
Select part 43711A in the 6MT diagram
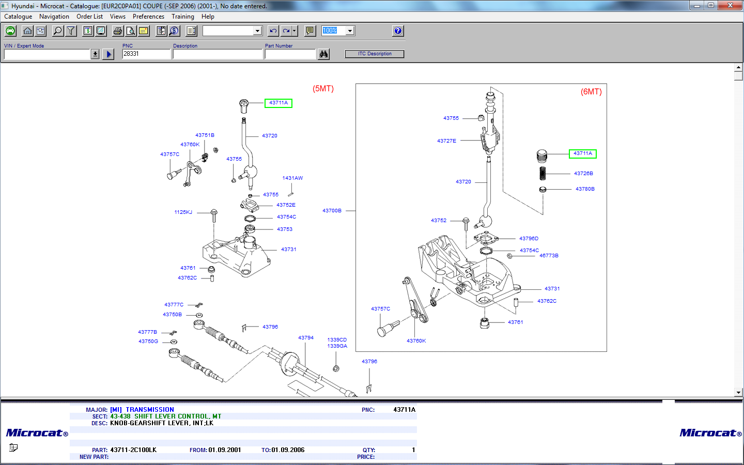[x=583, y=153]
